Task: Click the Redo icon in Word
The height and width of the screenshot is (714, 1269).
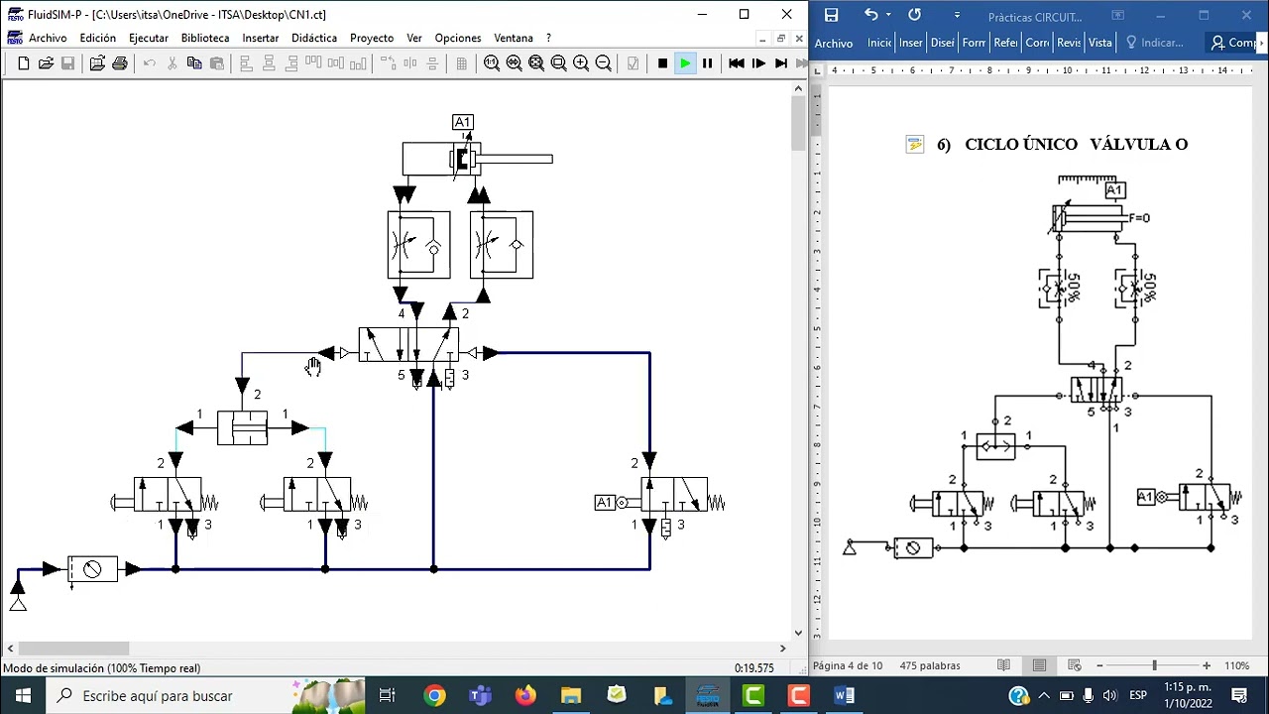Action: 914,15
